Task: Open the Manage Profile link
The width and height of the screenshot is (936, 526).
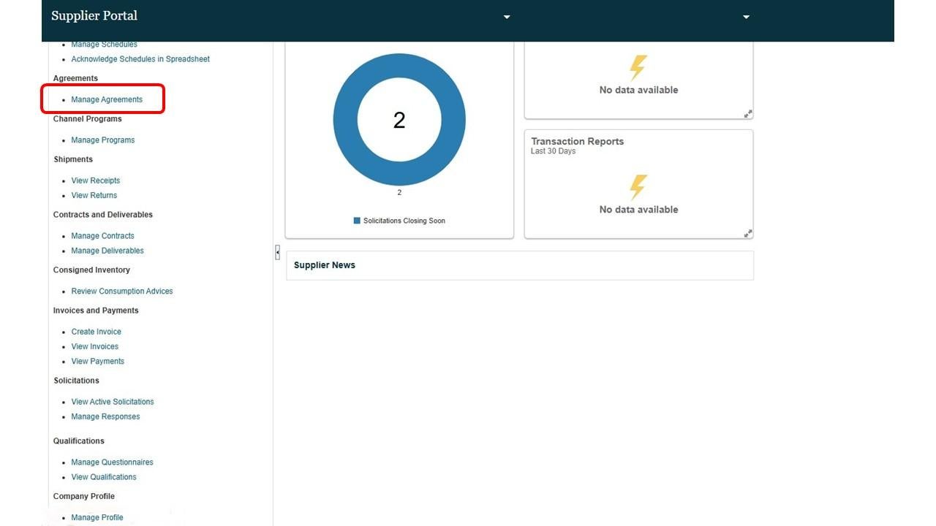Action: (97, 518)
